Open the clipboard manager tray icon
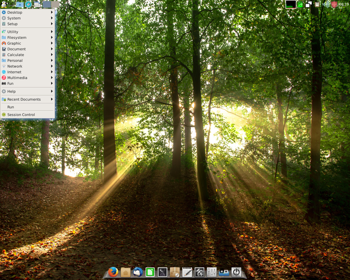The image size is (350, 280). coord(317,4)
